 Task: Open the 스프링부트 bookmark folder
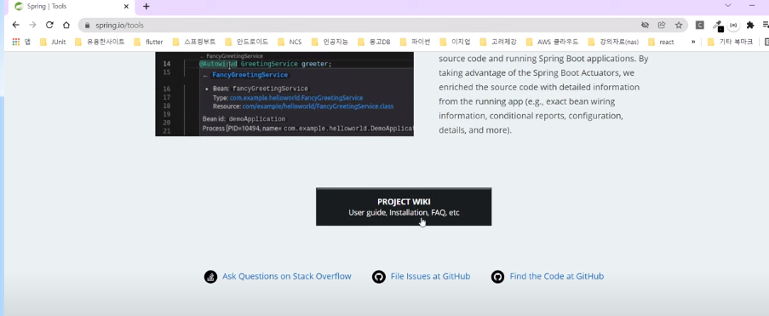(x=193, y=42)
